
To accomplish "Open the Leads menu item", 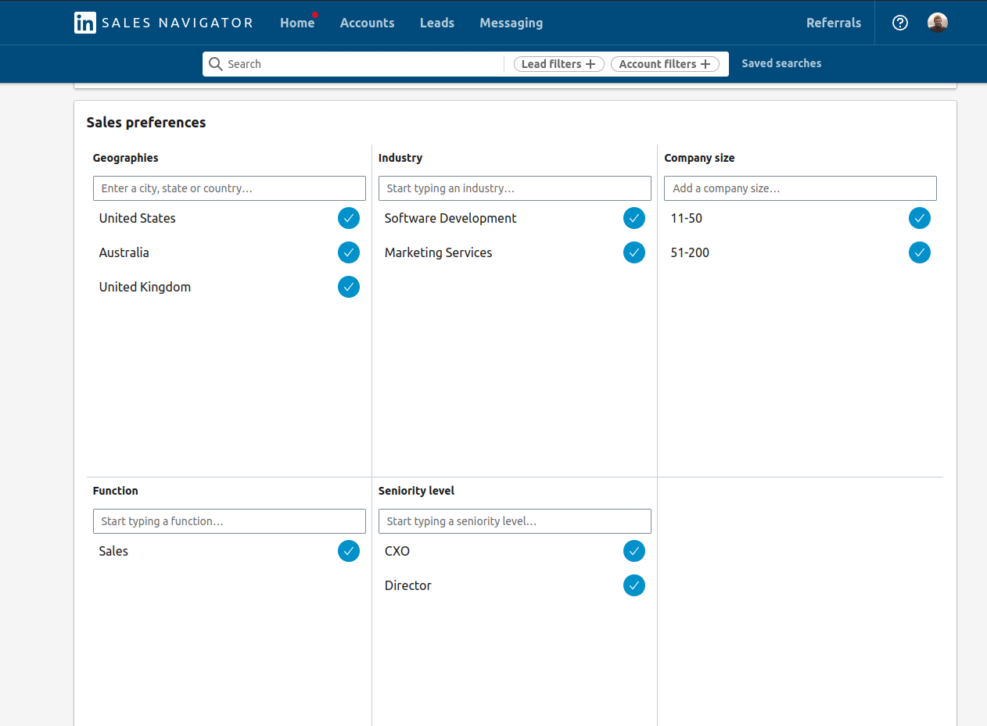I will [x=436, y=23].
